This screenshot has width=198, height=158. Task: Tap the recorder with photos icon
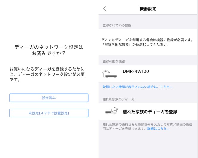pos(111,111)
